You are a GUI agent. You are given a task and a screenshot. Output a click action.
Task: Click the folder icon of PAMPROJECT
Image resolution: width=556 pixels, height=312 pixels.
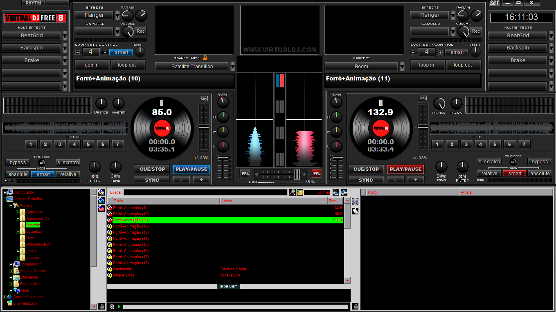click(x=23, y=244)
